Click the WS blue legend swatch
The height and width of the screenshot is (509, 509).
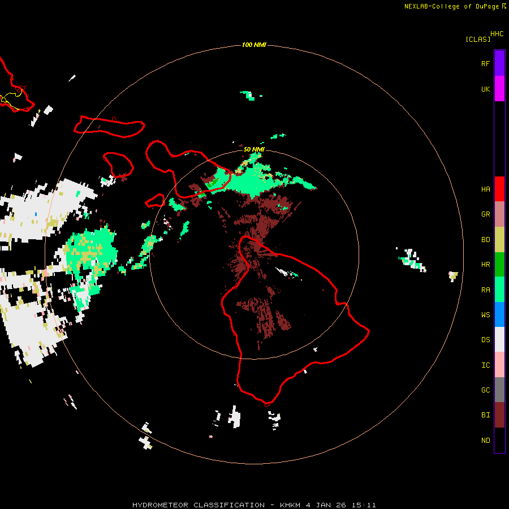(499, 314)
